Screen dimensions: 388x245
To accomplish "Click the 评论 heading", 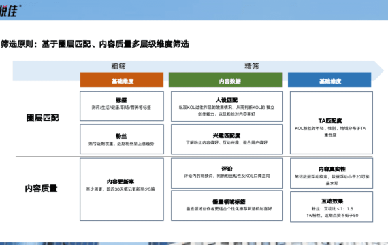I will 227,169.
